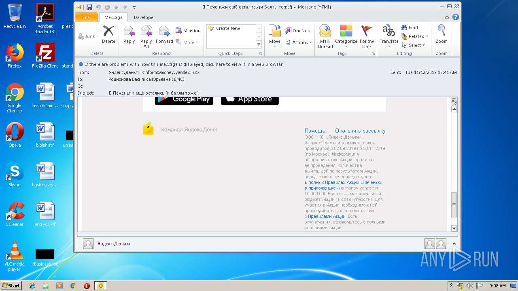Open Internet Explorer from the taskbar
518x291 pixels.
click(32, 286)
